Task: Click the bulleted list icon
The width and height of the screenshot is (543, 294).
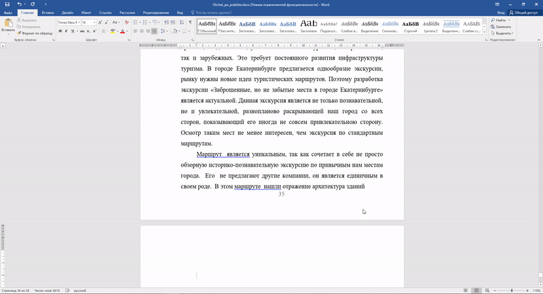Action: click(x=135, y=22)
